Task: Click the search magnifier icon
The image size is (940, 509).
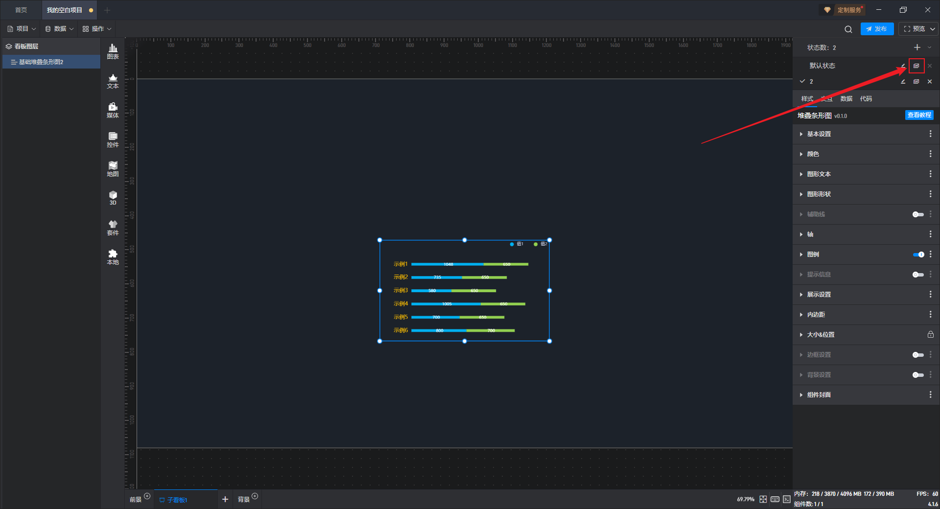Action: tap(848, 29)
